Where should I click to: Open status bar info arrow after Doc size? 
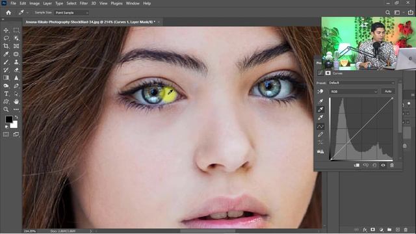(91, 231)
